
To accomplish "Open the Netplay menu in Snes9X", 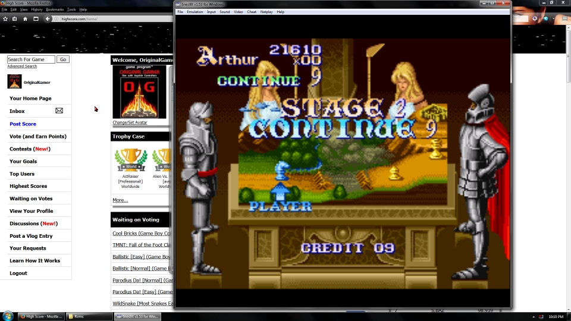I will tap(266, 12).
